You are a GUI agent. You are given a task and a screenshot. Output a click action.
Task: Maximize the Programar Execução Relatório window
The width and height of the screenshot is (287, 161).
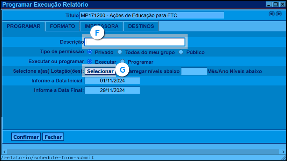click(x=275, y=4)
